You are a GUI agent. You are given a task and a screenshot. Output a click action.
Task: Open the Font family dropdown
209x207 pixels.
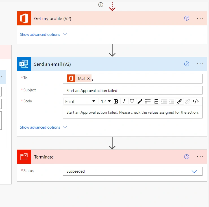click(x=81, y=102)
